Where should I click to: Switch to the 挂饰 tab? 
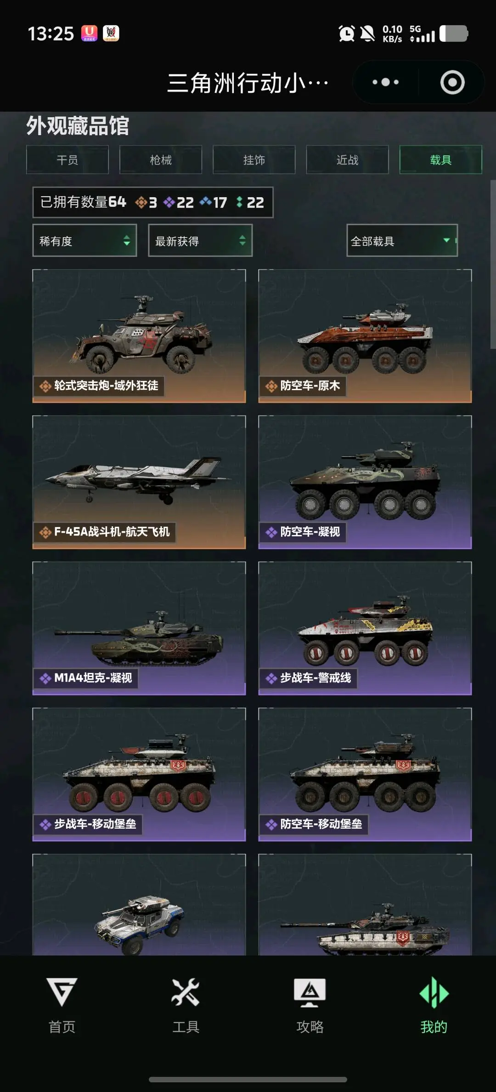coord(254,159)
